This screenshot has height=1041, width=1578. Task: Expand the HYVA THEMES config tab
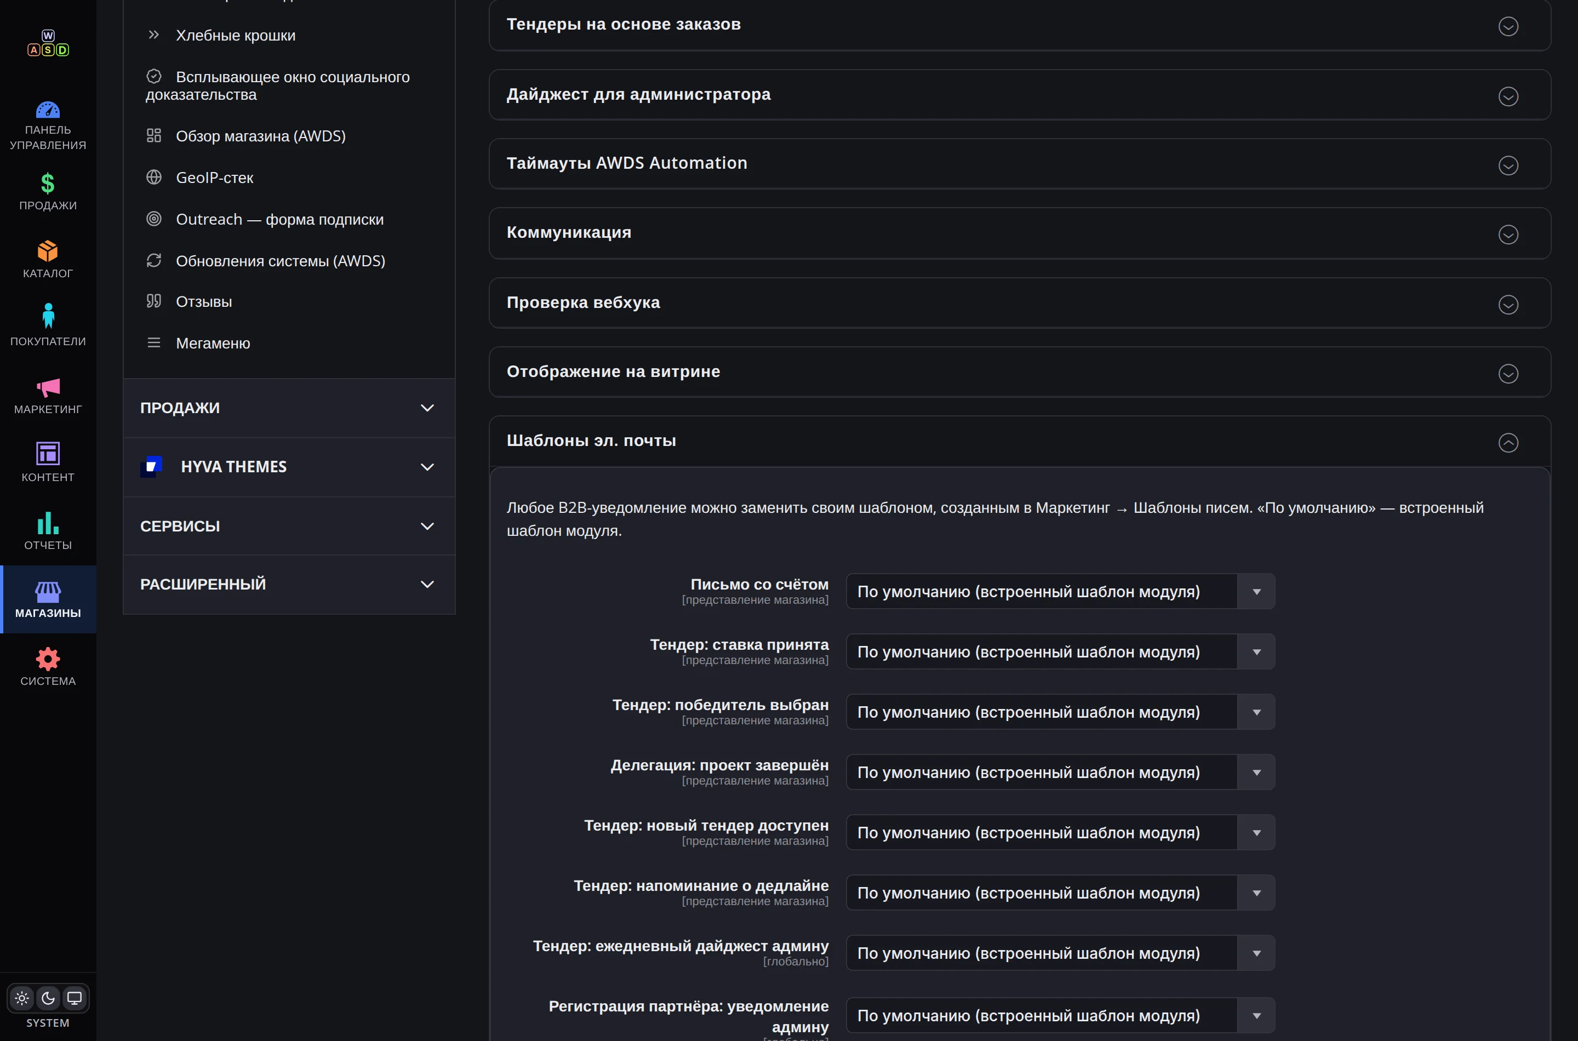pos(289,467)
